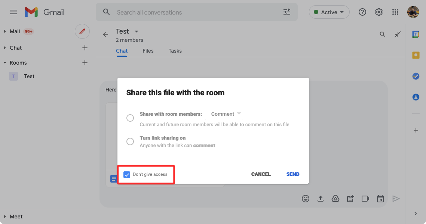The image size is (426, 224).
Task: Open Google Calendar in side panel
Action: pyautogui.click(x=416, y=34)
